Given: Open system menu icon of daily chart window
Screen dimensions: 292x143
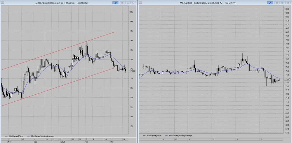Looking at the screenshot, I should click(x=2, y=3).
